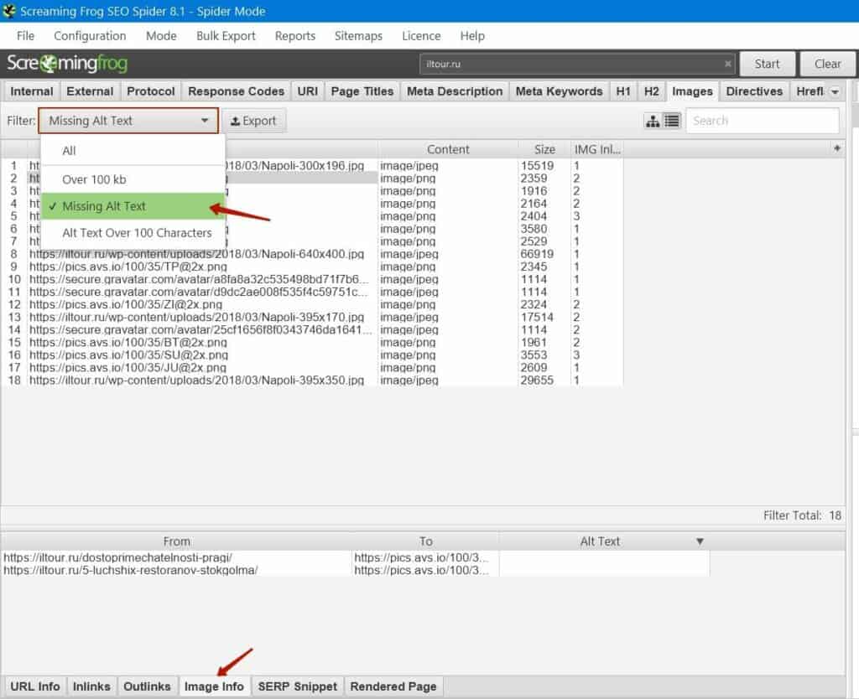859x699 pixels.
Task: Open the Bulk Export menu
Action: (x=226, y=36)
